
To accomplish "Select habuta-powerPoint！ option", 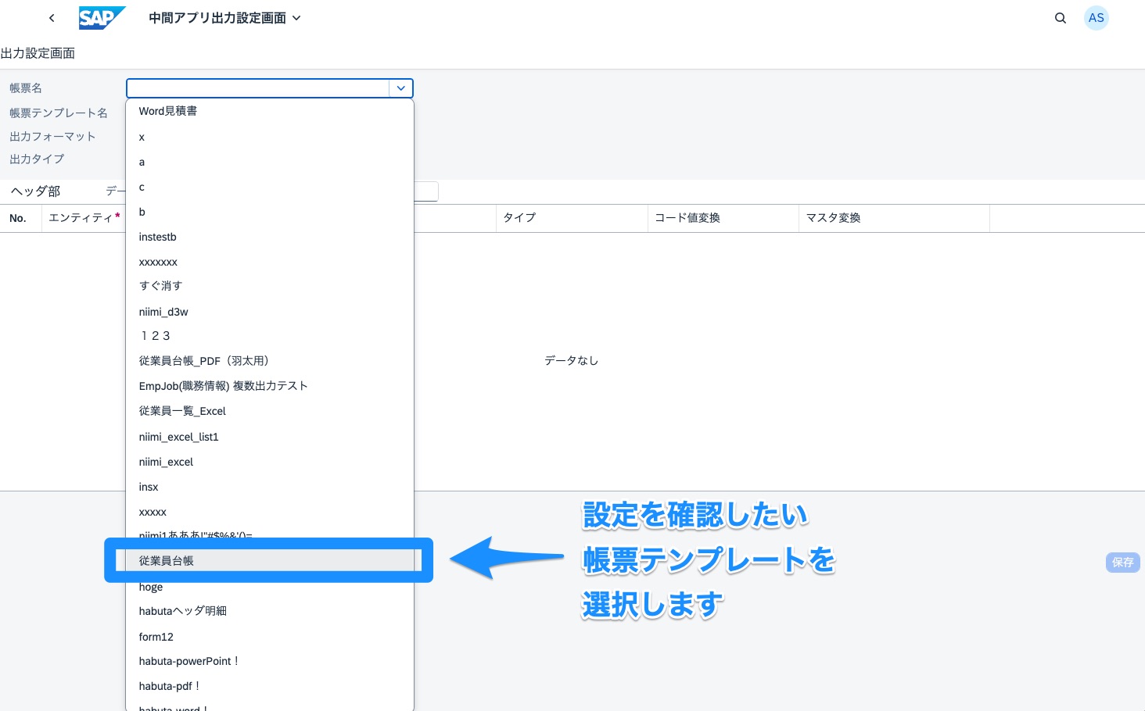I will click(270, 661).
